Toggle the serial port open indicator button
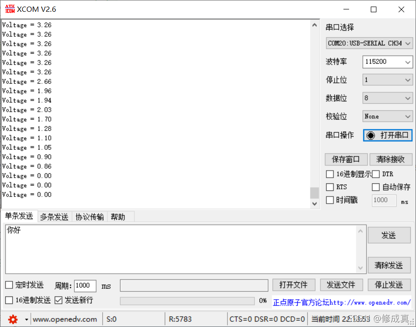Viewport: 416px width, 327px height. (388, 135)
